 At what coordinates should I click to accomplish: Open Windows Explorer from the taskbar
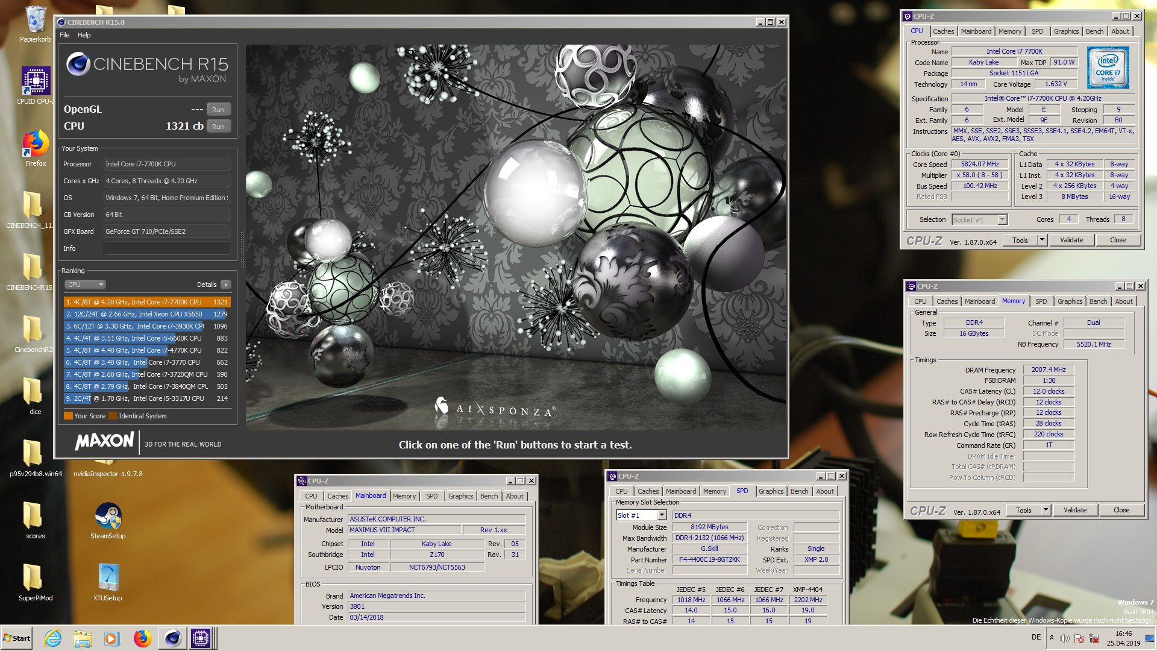point(83,638)
